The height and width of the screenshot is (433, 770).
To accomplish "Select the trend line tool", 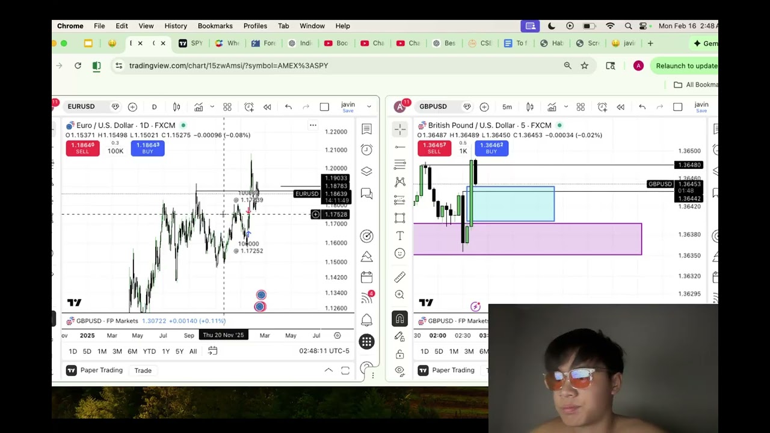I will pyautogui.click(x=399, y=147).
